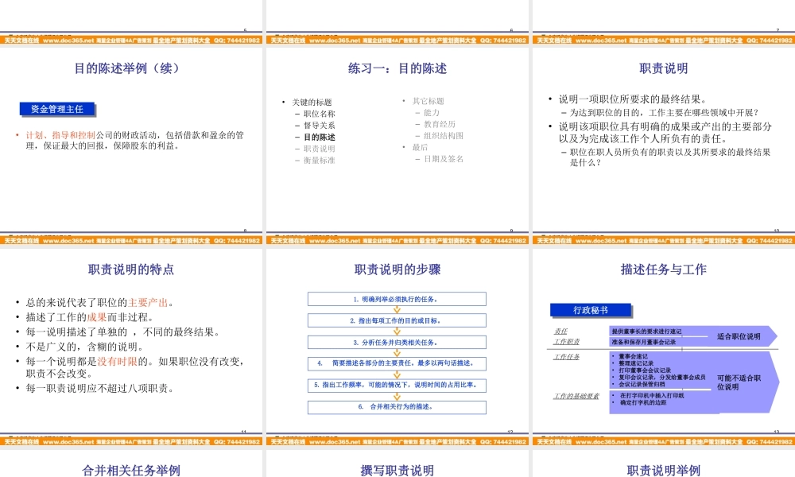Screen dimensions: 795x477
Task: Click the 合并相关任务举例 slide title
Action: (x=131, y=471)
